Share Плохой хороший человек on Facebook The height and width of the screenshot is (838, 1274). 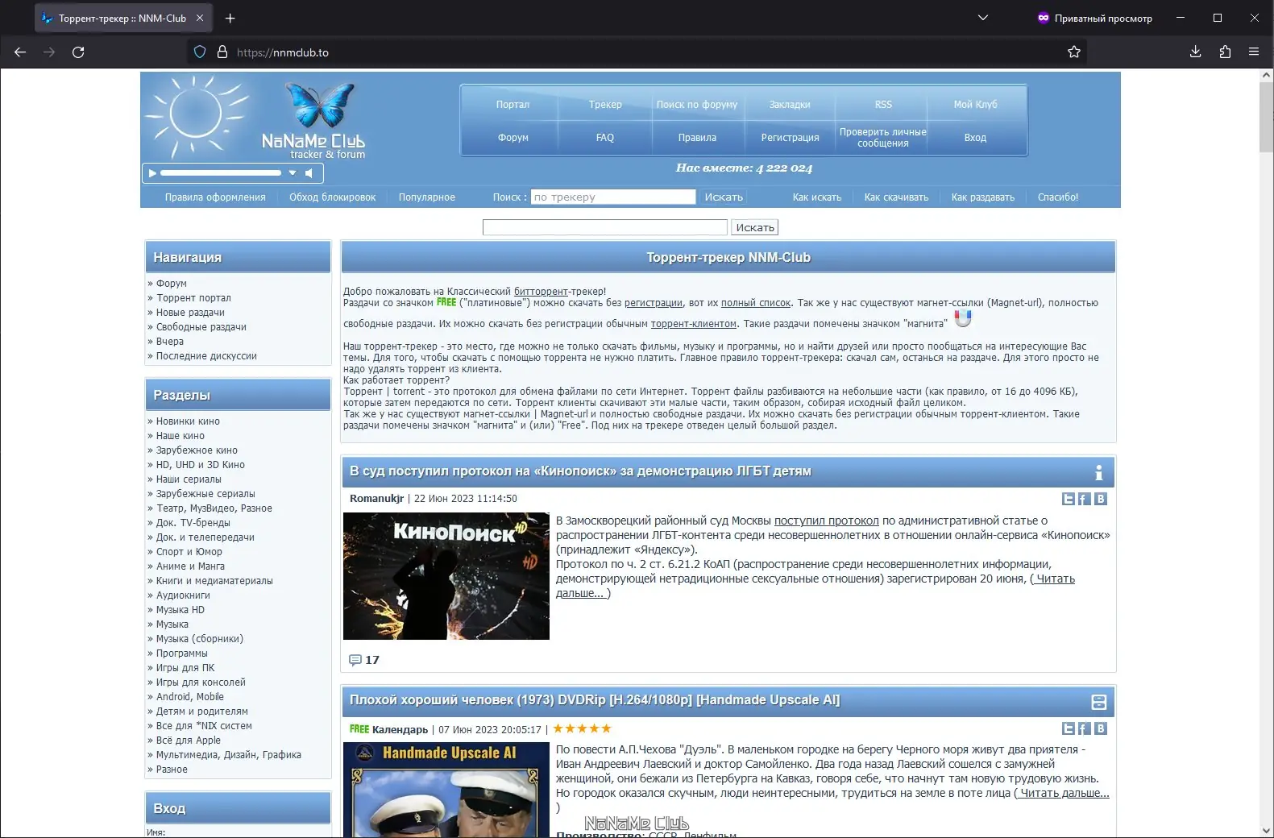point(1085,728)
